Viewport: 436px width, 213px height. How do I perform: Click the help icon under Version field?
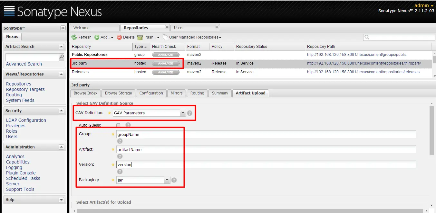[x=120, y=172]
